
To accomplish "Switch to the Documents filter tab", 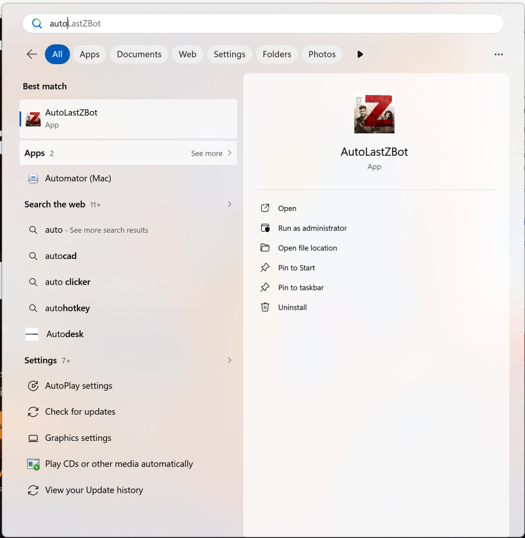I will point(139,54).
